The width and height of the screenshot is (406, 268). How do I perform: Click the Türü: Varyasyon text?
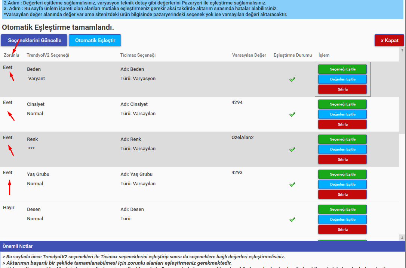click(138, 79)
